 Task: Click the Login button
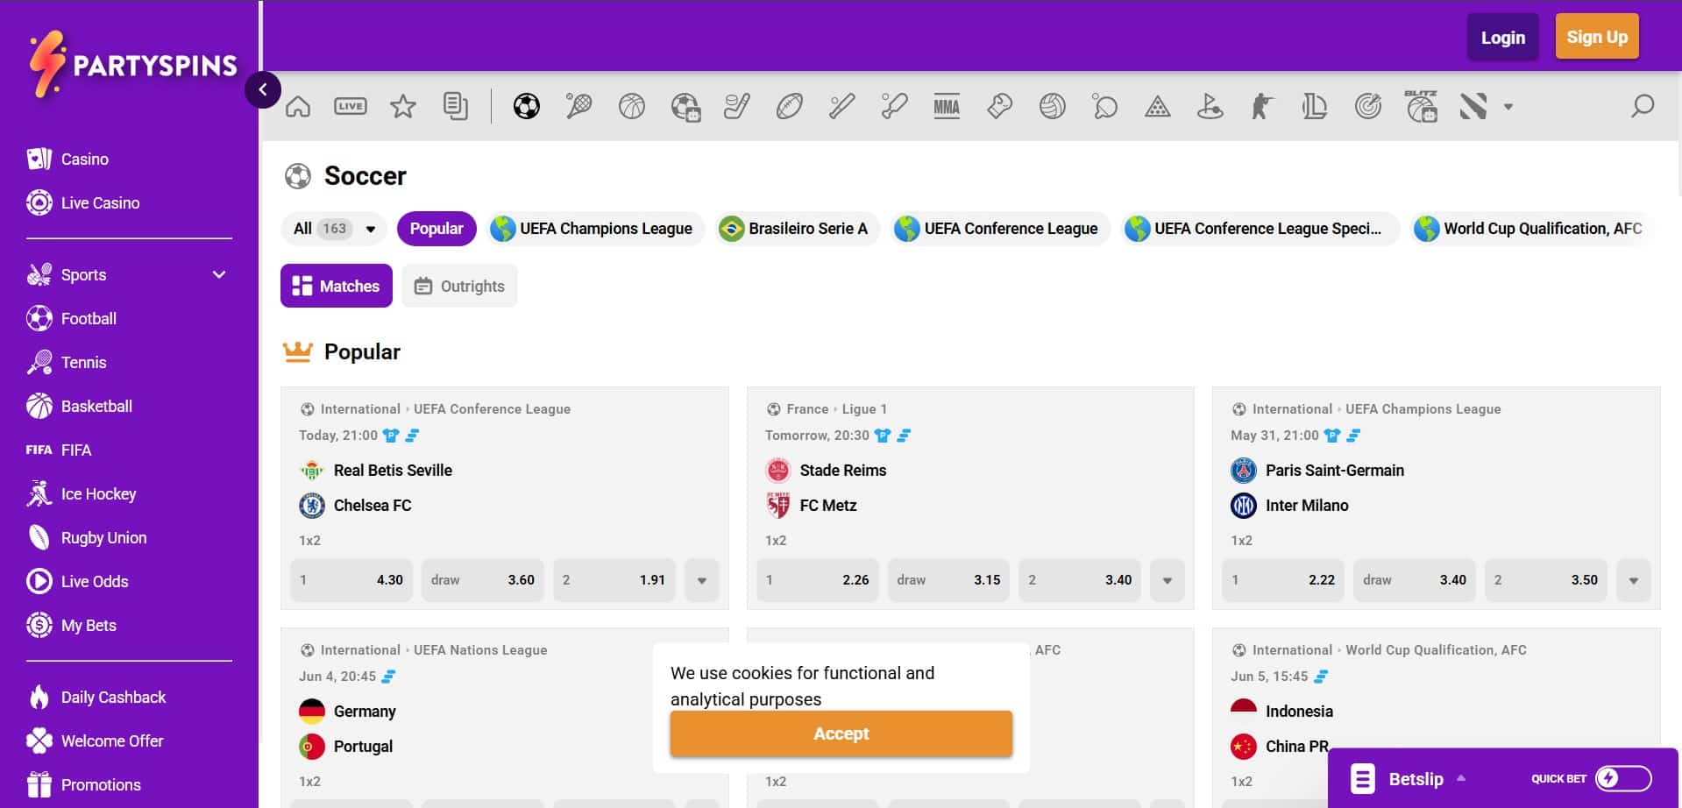[x=1503, y=37]
